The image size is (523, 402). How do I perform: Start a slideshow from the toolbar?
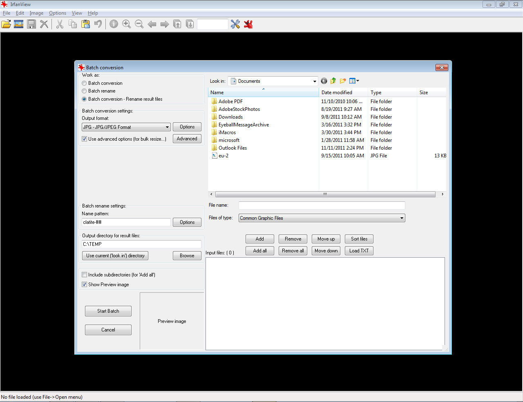pyautogui.click(x=19, y=24)
